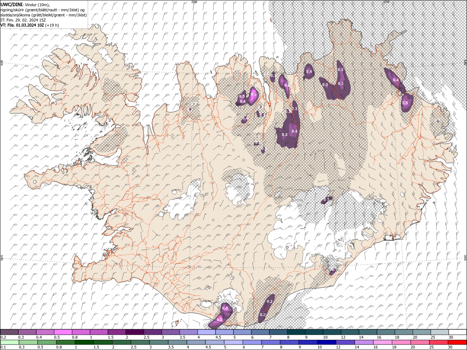
Task: Pick the 12 swatch in upper snow scale
Action: point(350,332)
